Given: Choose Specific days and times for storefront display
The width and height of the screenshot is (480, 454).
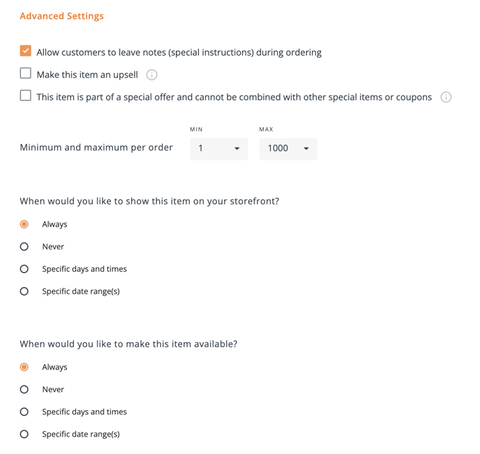Looking at the screenshot, I should click(x=24, y=269).
